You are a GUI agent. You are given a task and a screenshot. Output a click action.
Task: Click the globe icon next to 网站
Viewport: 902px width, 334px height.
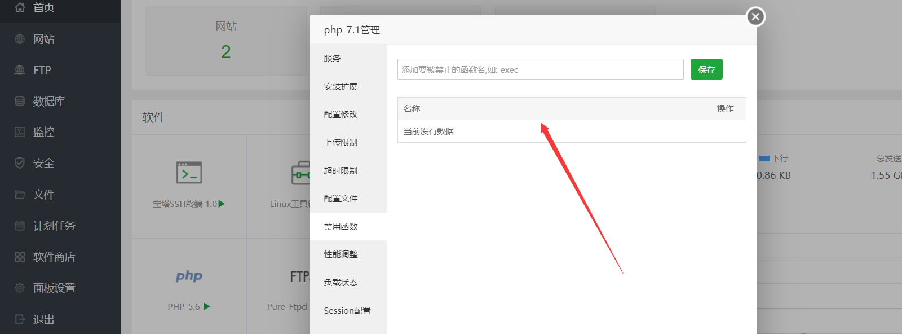(x=20, y=39)
